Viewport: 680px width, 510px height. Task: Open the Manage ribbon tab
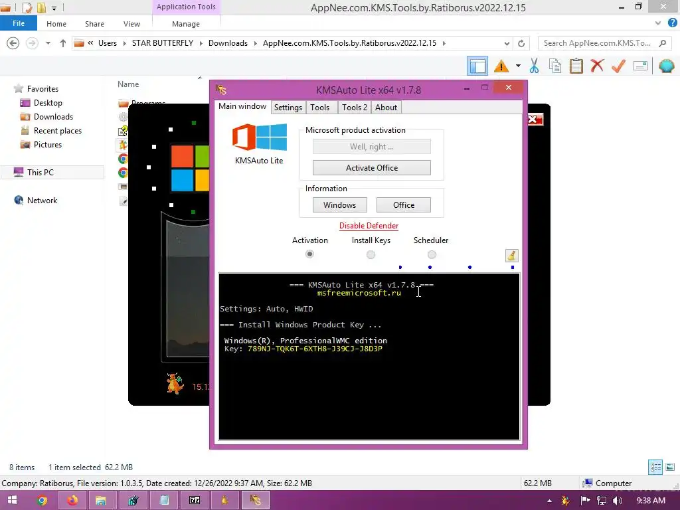(186, 24)
